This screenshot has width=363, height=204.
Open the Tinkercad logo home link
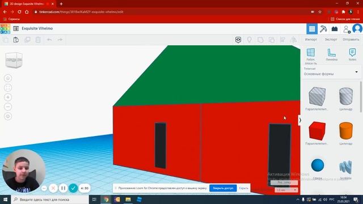tap(5, 29)
